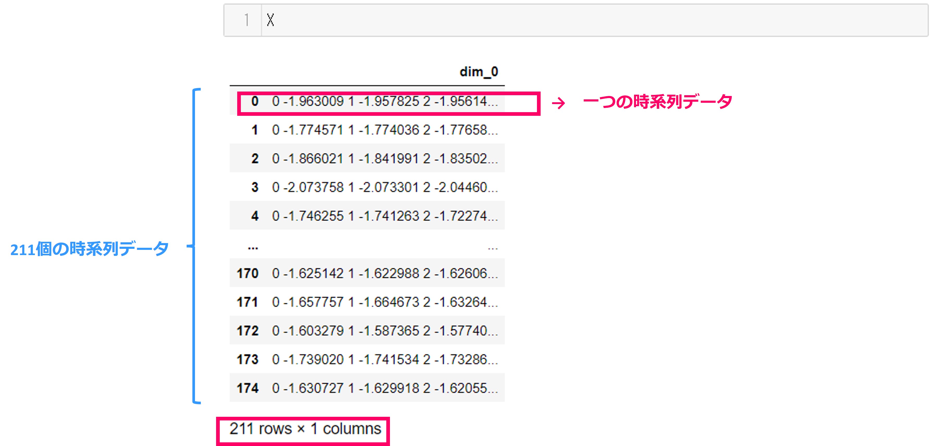Click the pink arrow beside the first row
Screen dimensions: 935x446
click(x=558, y=103)
